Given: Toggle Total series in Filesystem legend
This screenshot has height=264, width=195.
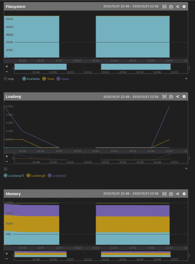Looking at the screenshot, I should pos(48,79).
